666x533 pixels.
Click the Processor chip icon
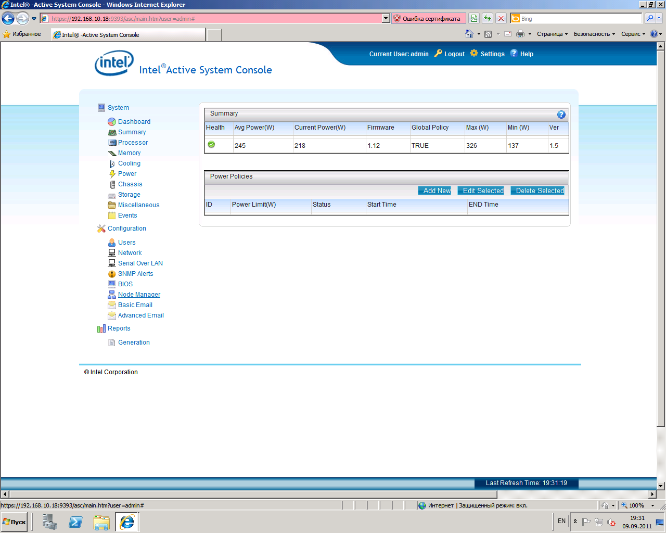click(112, 143)
